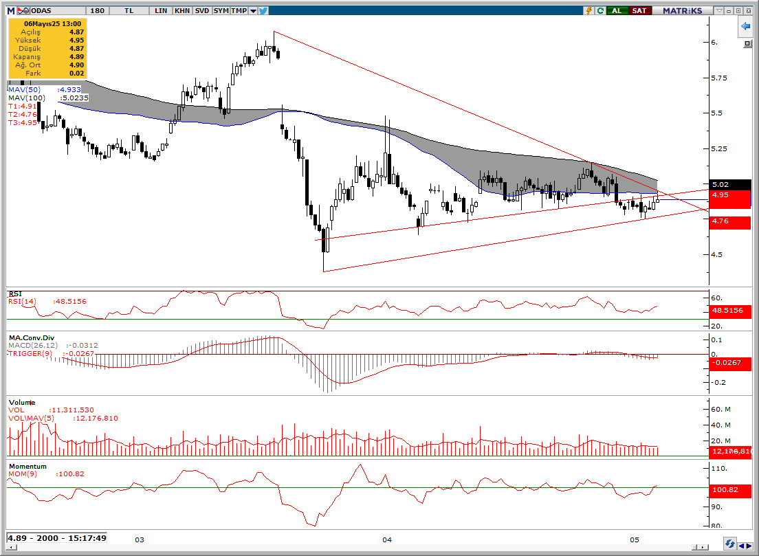Click the MATRIKS logo button
759x556 pixels.
pyautogui.click(x=682, y=10)
